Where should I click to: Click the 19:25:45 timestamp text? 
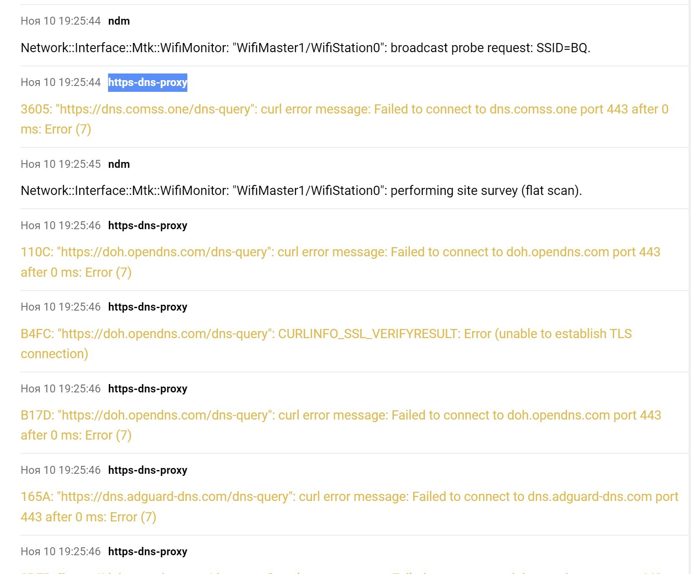61,164
